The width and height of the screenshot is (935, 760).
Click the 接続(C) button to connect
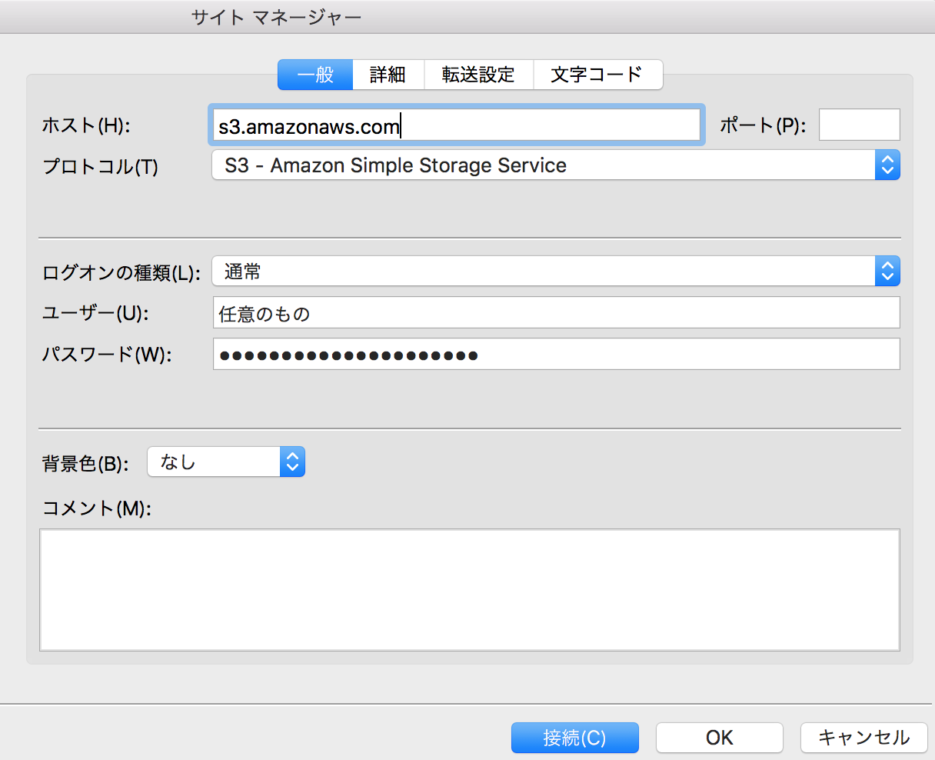tap(574, 737)
